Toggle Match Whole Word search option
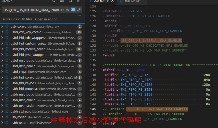 coord(73,10)
